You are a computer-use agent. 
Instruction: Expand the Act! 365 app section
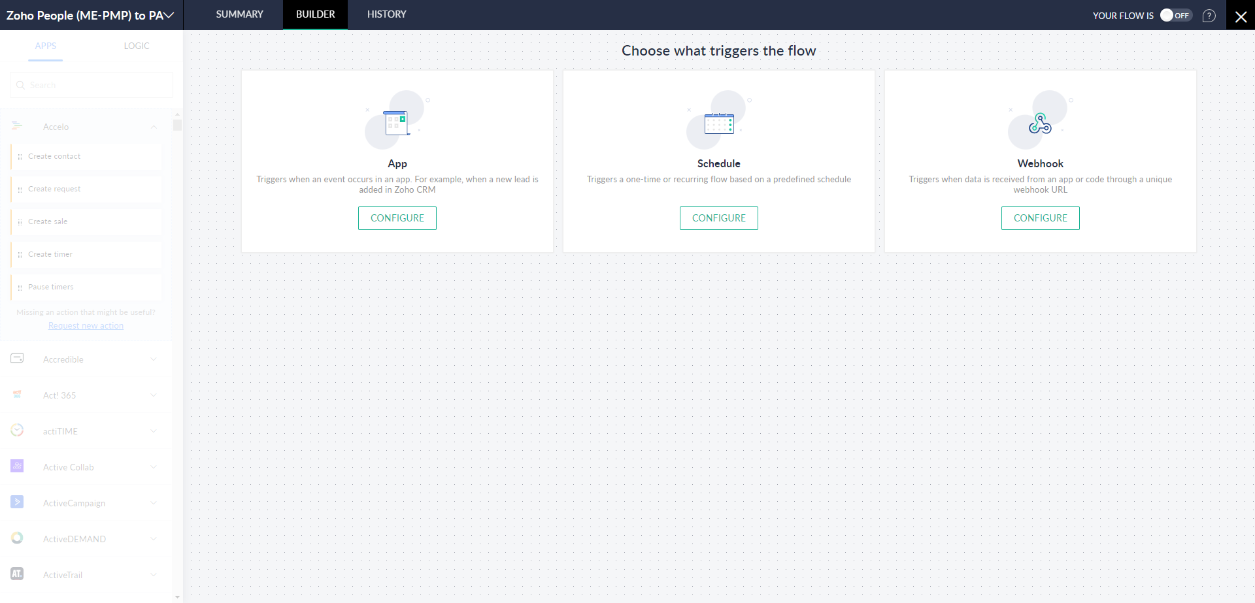(x=154, y=395)
